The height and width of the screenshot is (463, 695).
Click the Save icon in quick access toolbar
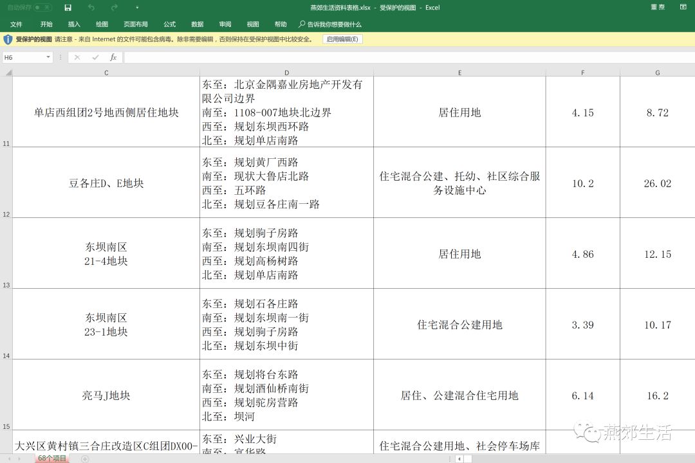pyautogui.click(x=68, y=8)
